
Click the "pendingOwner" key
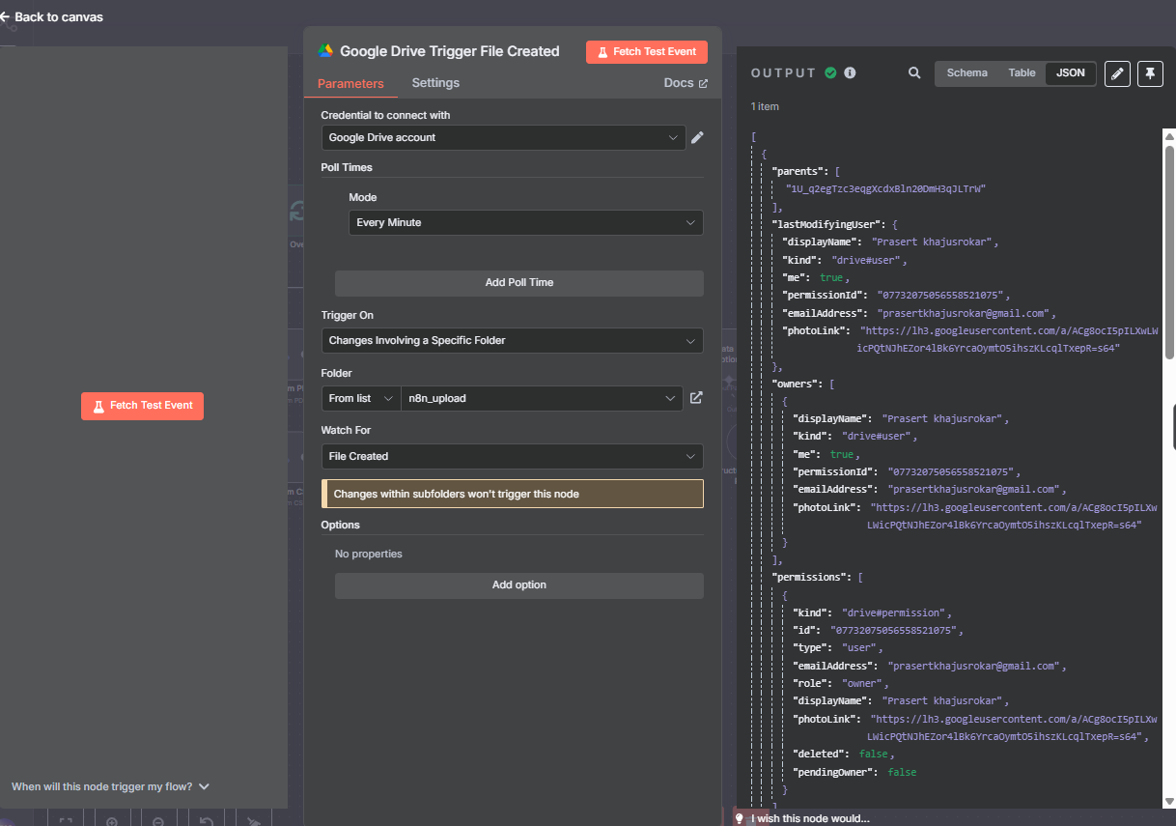pyautogui.click(x=835, y=773)
